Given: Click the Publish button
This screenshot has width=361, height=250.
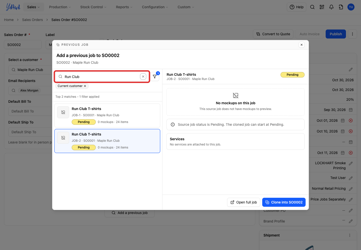Looking at the screenshot, I should click(336, 34).
